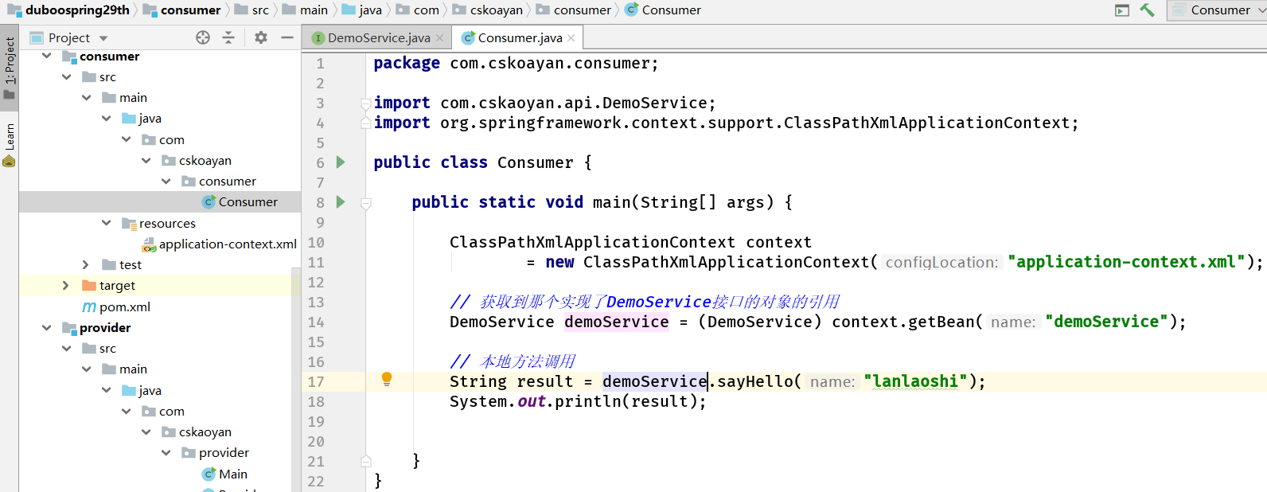Click the Consumer class breadcrumb
This screenshot has width=1267, height=492.
coord(663,10)
